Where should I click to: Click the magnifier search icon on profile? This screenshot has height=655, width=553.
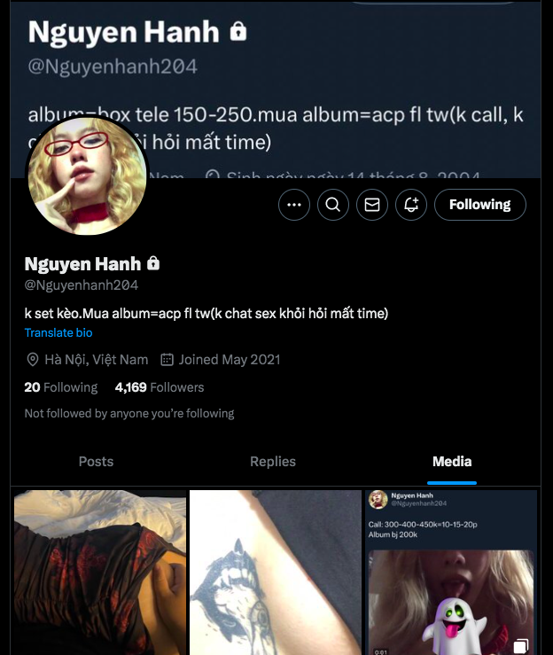point(333,205)
